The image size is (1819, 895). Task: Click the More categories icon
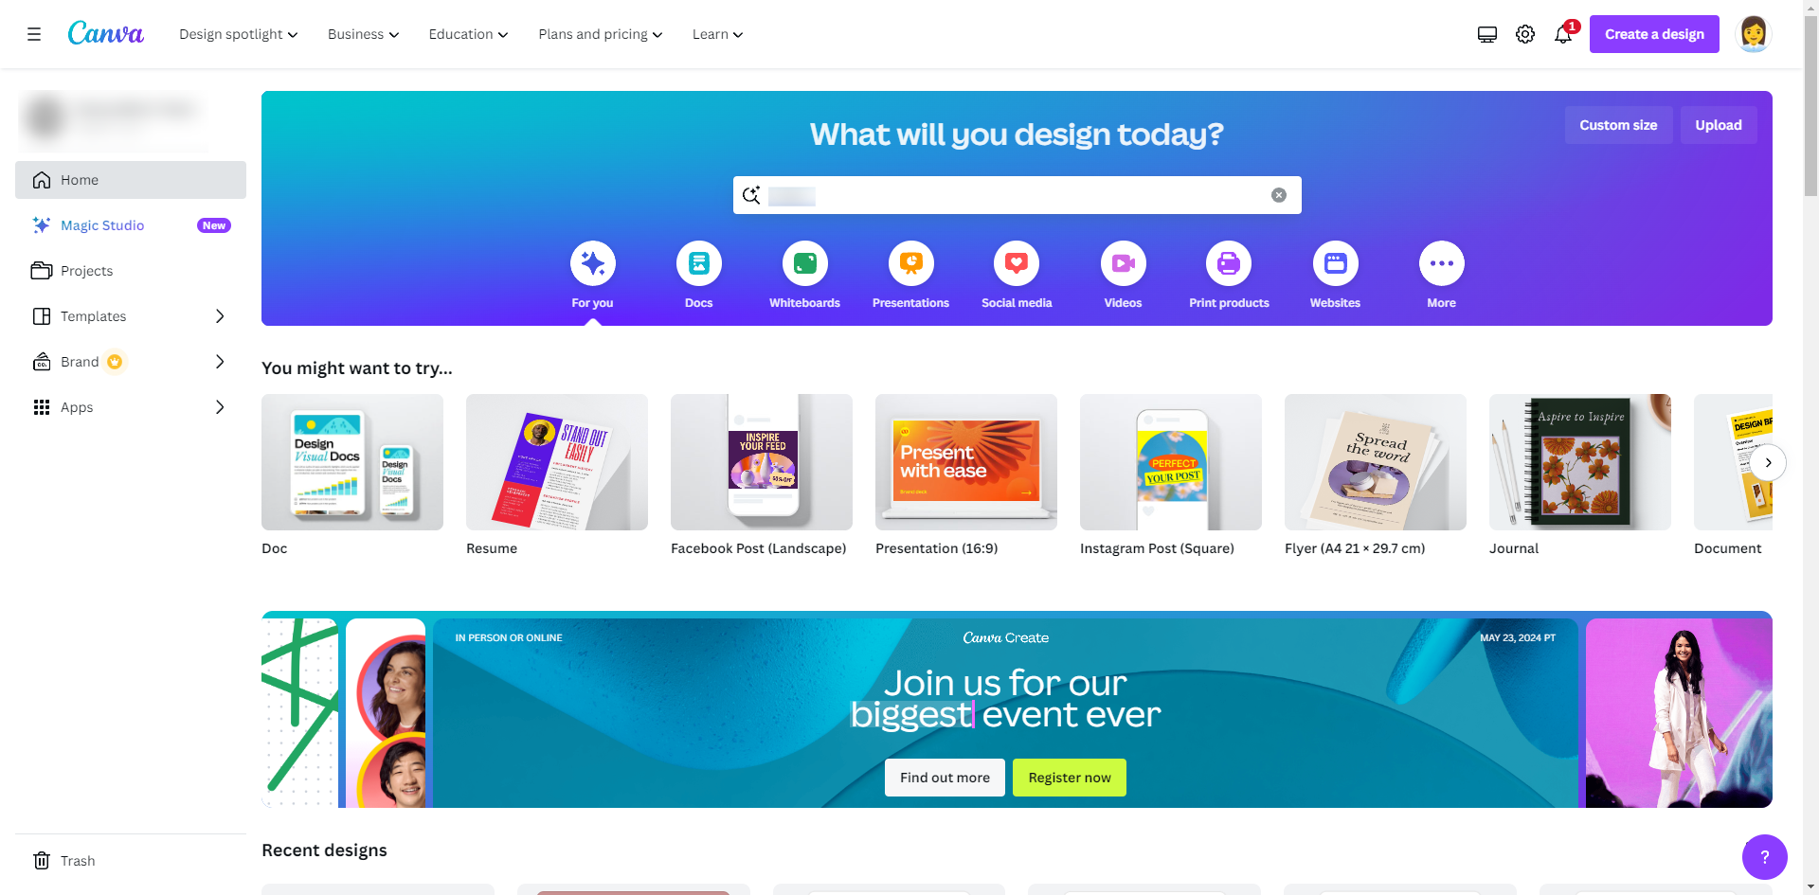click(1442, 263)
